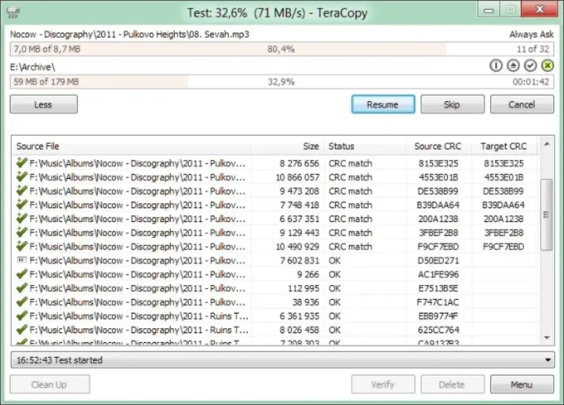Viewport: 564px width, 405px height.
Task: Expand the log dropdown showing Test started
Action: (x=546, y=360)
